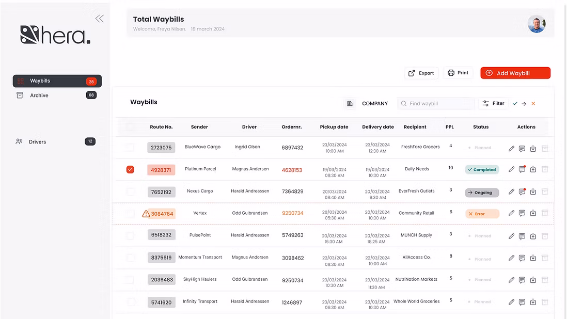This screenshot has height=319, width=567.
Task: Select the BlueWave Cargo row checkbox
Action: coord(130,148)
